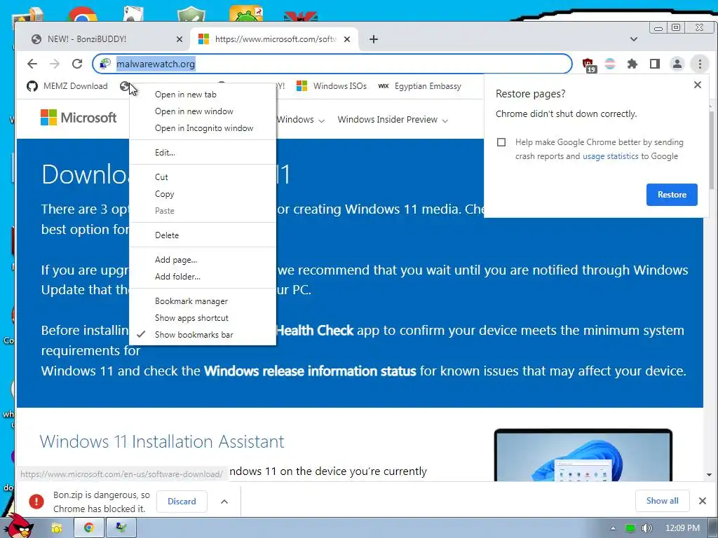Viewport: 718px width, 538px height.
Task: Click the 12:09 PM taskbar clock
Action: [682, 528]
